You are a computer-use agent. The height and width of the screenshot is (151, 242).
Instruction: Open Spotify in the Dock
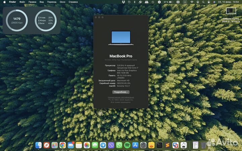click(127, 145)
